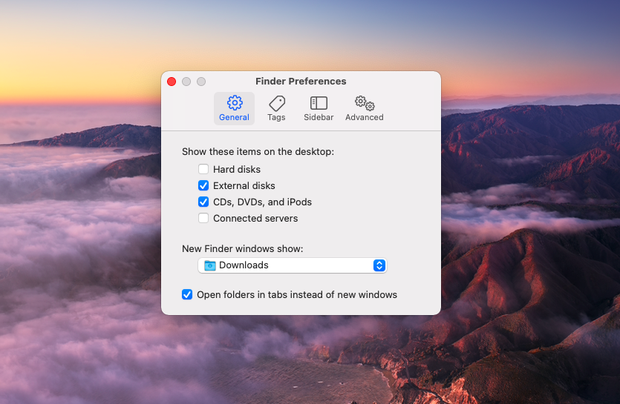Open the General preferences tab
The width and height of the screenshot is (620, 404).
coord(234,109)
